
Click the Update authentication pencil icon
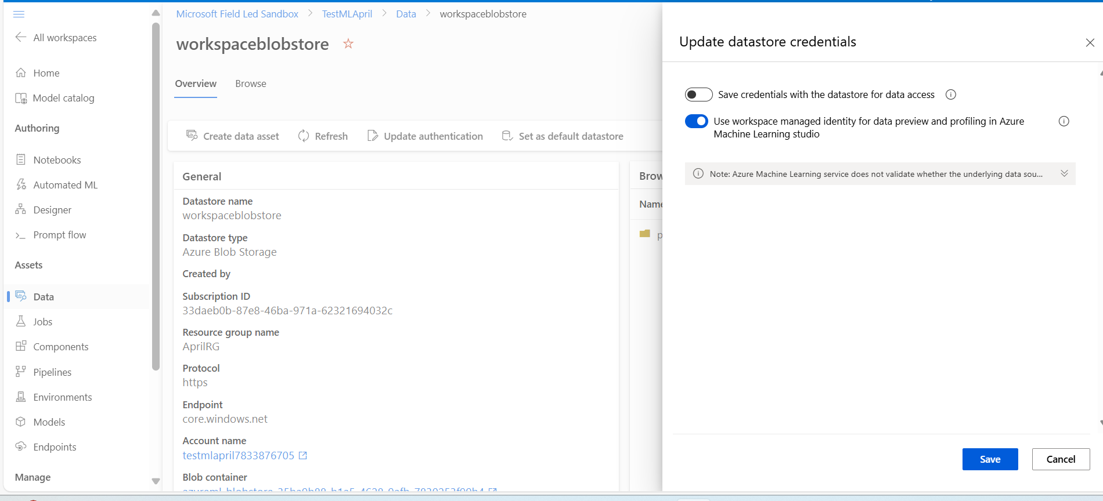pos(373,136)
